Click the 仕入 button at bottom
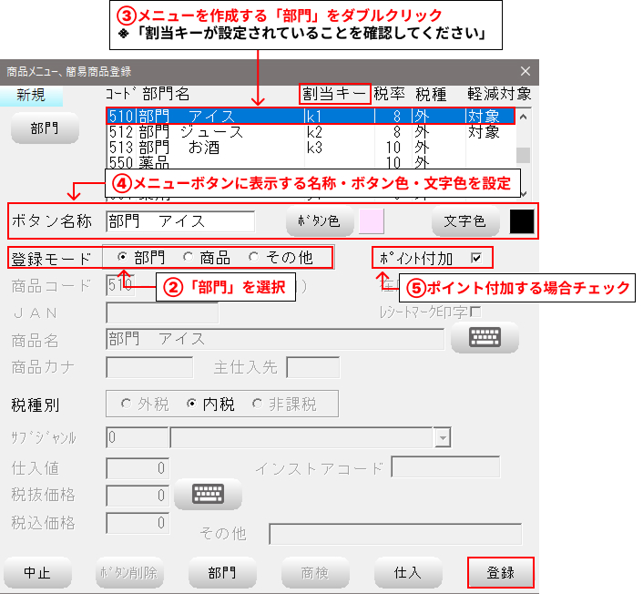Viewport: 643px width, 594px height. (407, 573)
